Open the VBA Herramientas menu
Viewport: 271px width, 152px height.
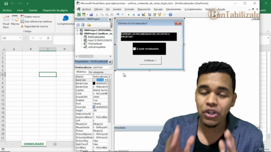[x=174, y=9]
